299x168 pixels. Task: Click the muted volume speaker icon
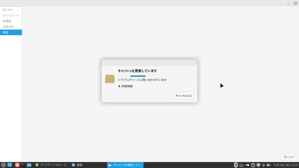pos(269,165)
